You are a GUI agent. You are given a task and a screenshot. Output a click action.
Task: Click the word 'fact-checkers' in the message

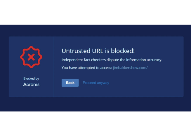point(95,60)
